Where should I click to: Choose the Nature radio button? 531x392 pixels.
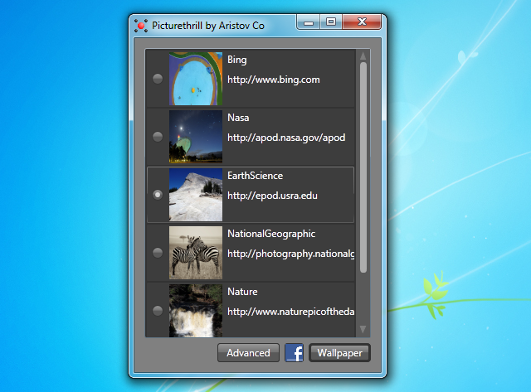[158, 311]
